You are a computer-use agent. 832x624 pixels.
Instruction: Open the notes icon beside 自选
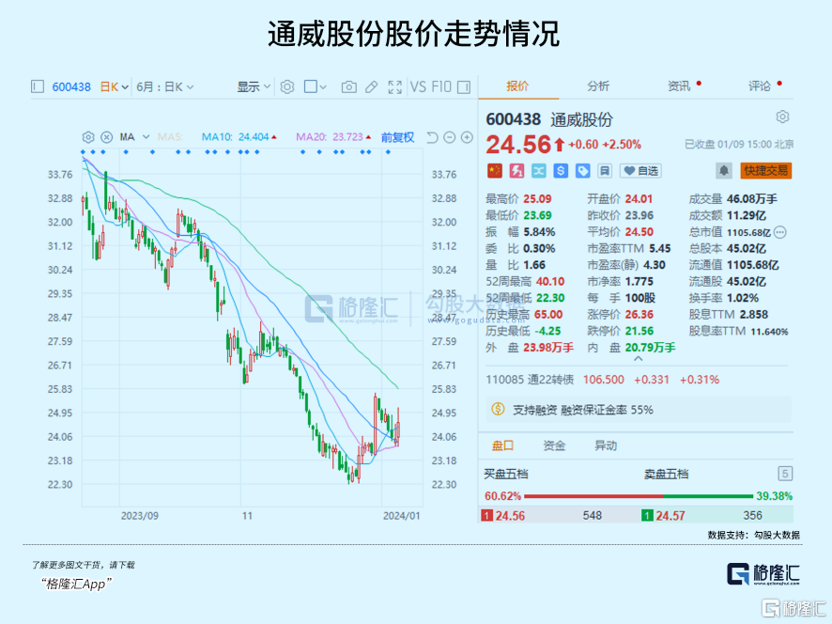coord(605,170)
